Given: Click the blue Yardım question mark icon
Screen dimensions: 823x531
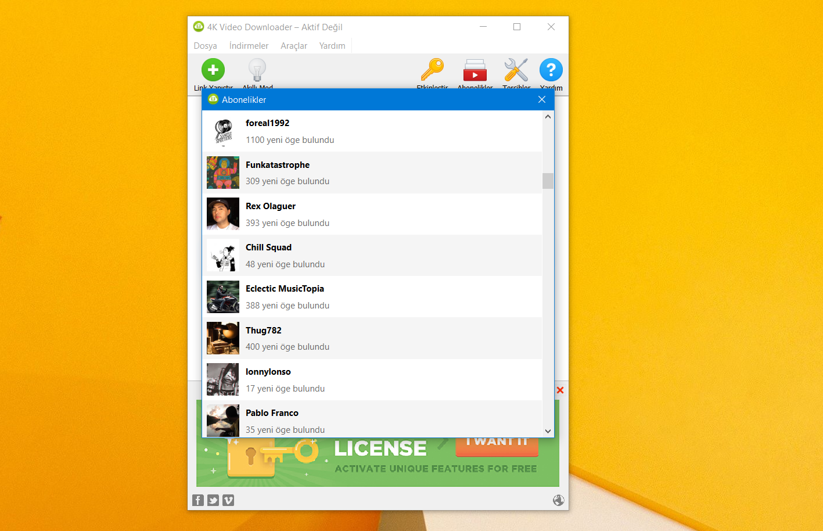Looking at the screenshot, I should point(551,70).
